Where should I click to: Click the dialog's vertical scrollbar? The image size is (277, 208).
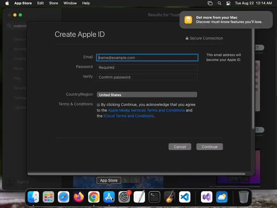253,79
